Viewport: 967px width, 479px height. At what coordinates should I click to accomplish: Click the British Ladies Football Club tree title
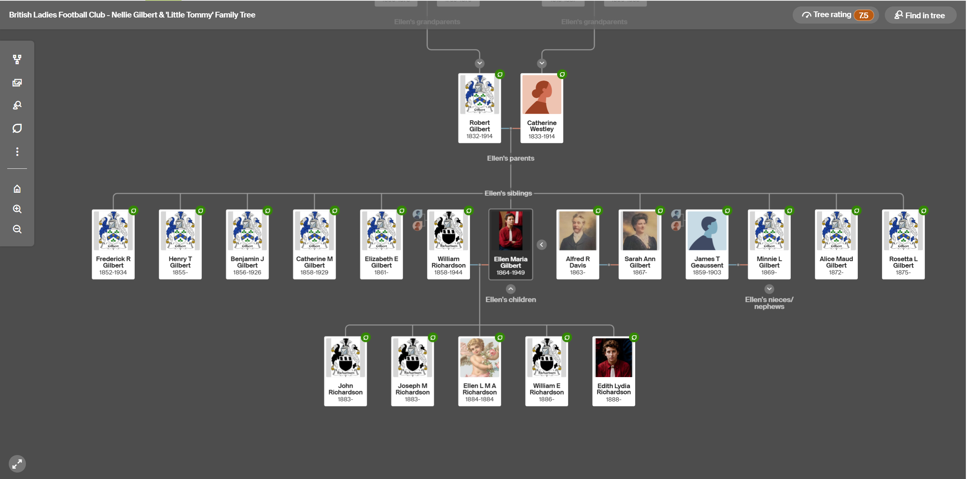[132, 15]
